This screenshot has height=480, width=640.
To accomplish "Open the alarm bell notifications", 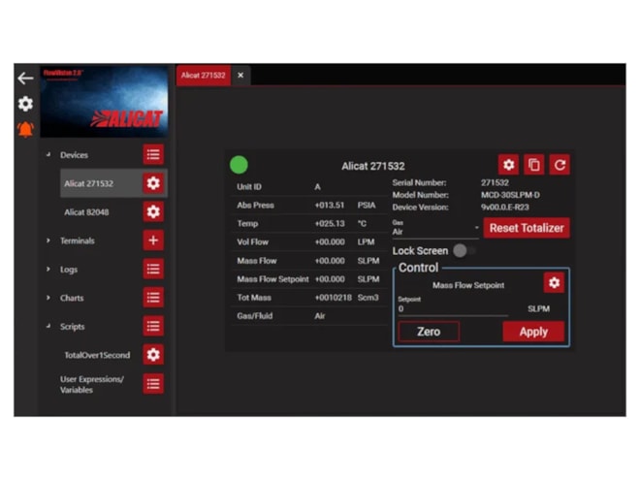I will [x=25, y=129].
